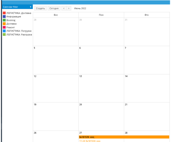Go to next month arrow
171x142 pixels.
69,8
